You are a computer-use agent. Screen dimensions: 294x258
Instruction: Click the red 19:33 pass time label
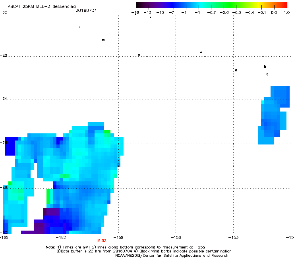tap(101, 241)
